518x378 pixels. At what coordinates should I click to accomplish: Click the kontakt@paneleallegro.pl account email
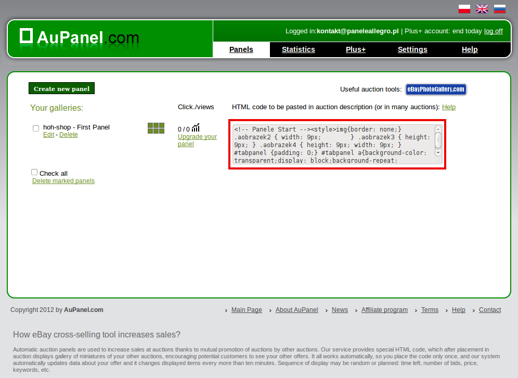357,31
